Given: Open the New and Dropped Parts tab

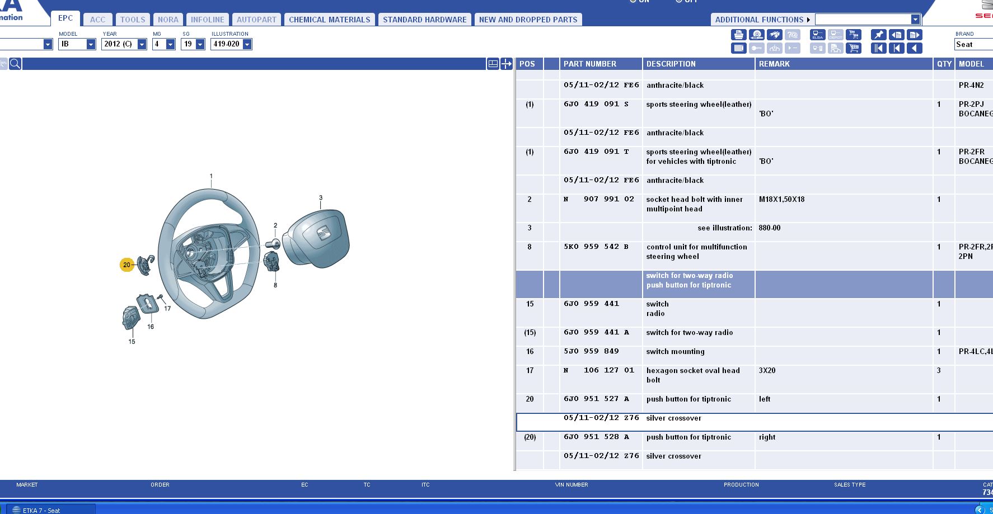Looking at the screenshot, I should click(528, 20).
